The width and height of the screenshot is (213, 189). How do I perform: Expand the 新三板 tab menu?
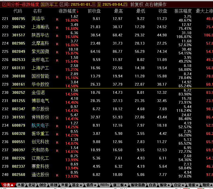(x=120, y=185)
